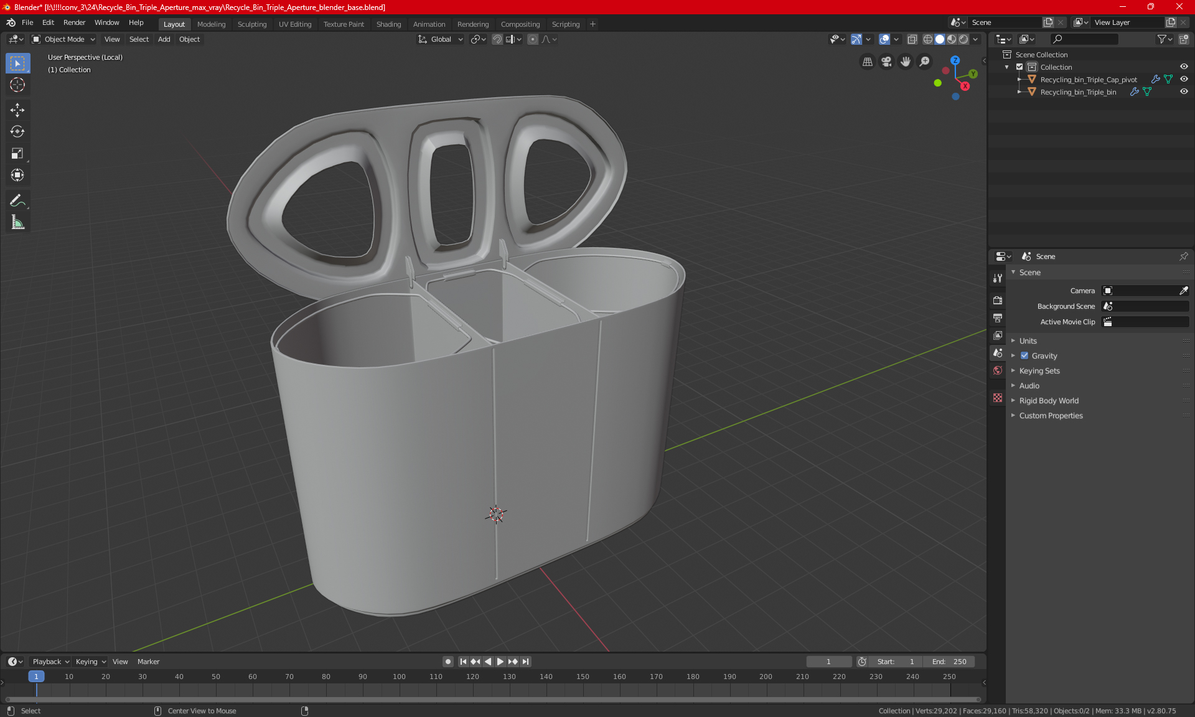1195x717 pixels.
Task: Hide Recycling_bin_Triple_Cap_pivot with eye icon
Action: 1184,80
